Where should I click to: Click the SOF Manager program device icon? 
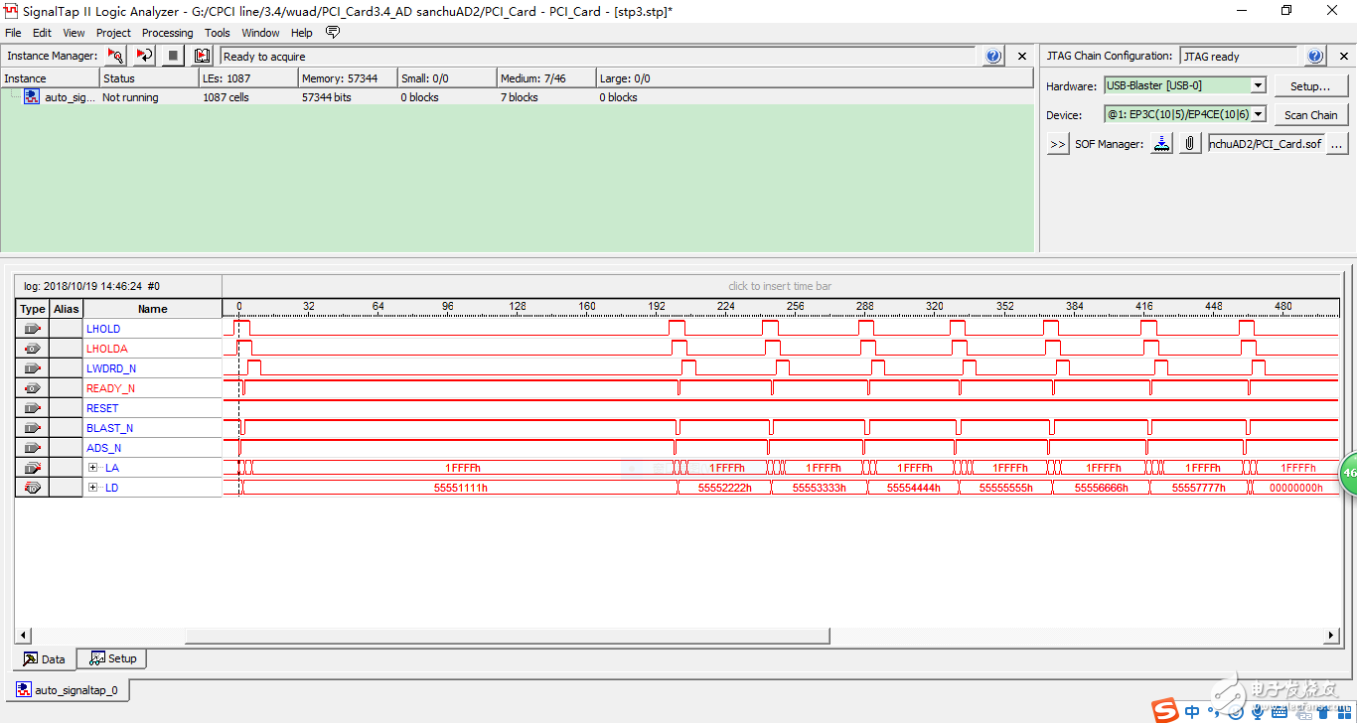(x=1161, y=144)
